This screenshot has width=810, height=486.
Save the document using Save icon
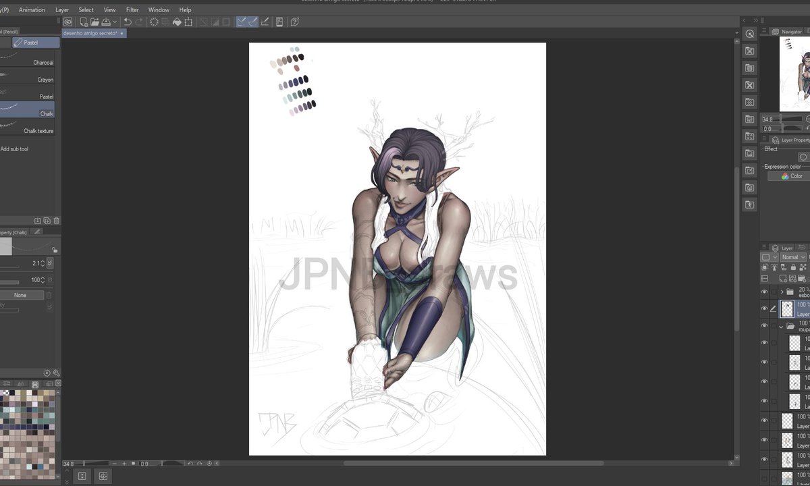pyautogui.click(x=106, y=22)
